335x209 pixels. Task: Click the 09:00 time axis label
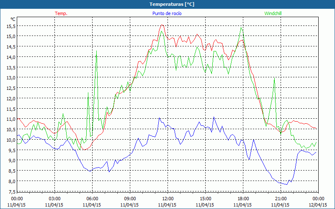130,199
